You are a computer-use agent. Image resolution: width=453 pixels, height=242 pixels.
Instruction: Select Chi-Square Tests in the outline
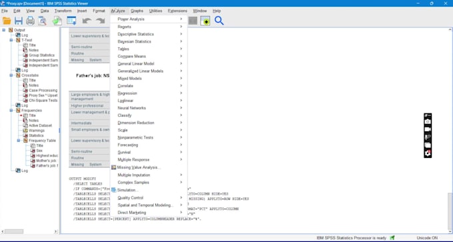(x=43, y=100)
